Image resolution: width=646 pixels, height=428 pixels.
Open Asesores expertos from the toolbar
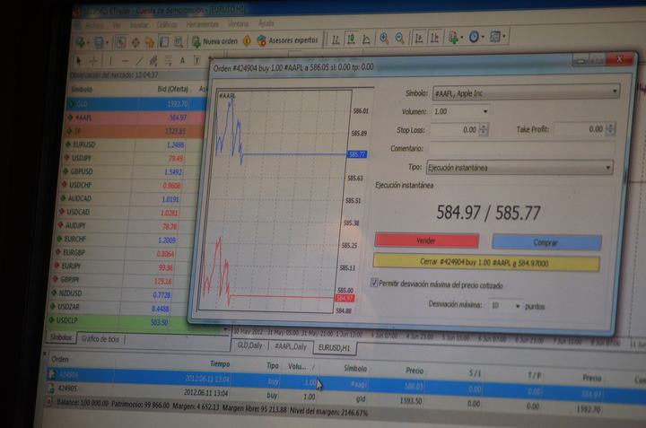coord(287,40)
